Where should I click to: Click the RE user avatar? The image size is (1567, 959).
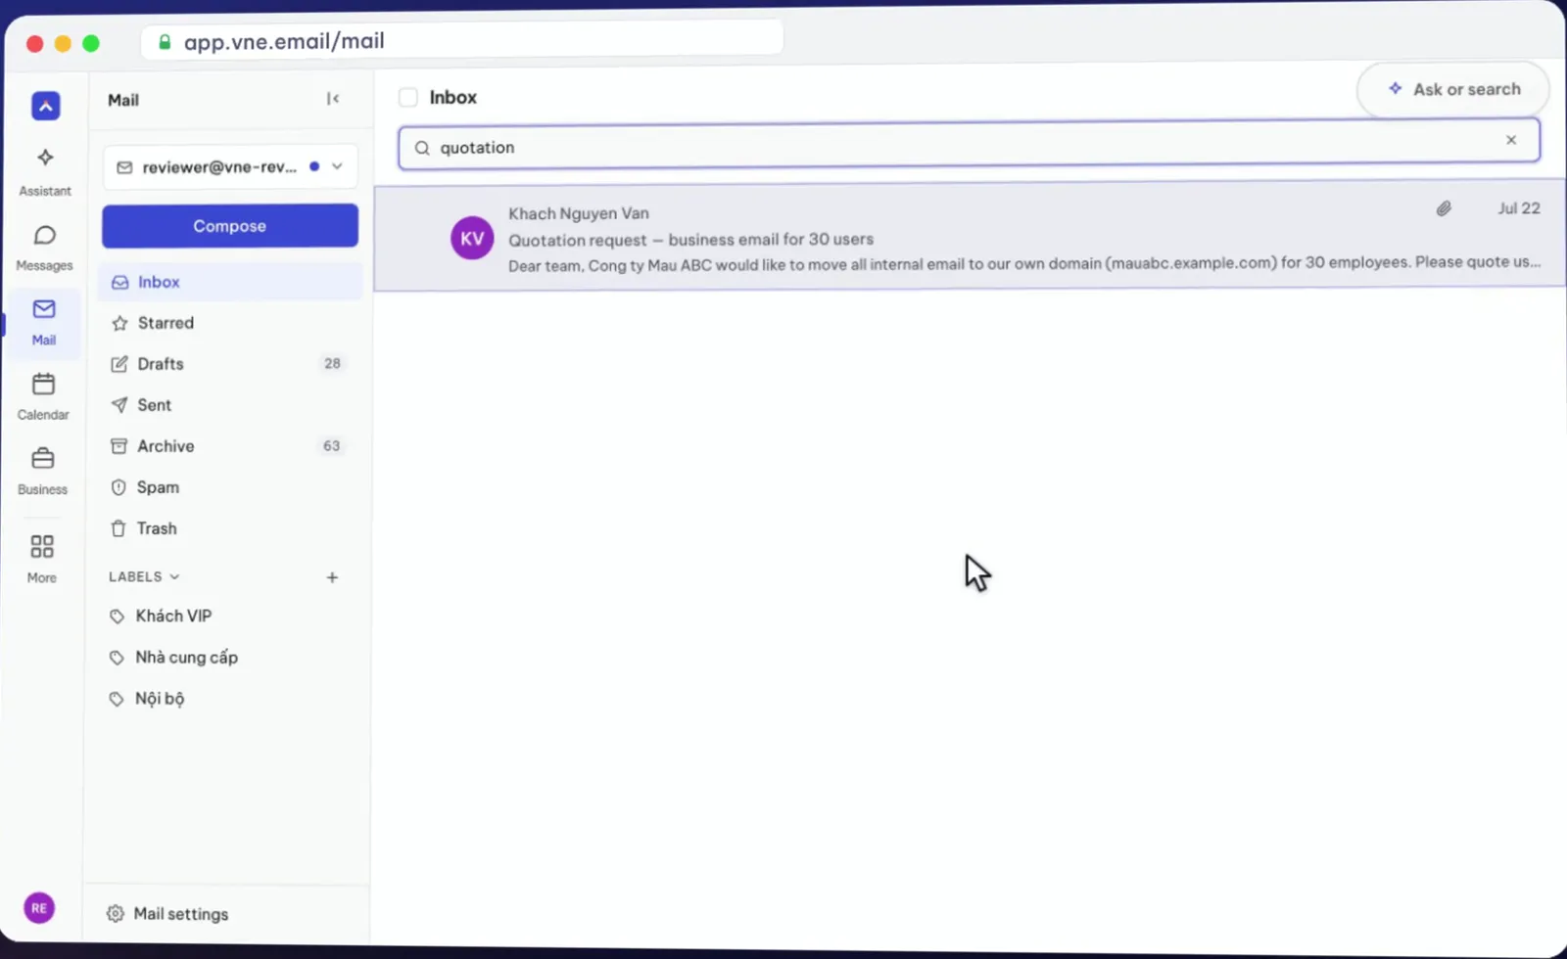[x=39, y=908]
